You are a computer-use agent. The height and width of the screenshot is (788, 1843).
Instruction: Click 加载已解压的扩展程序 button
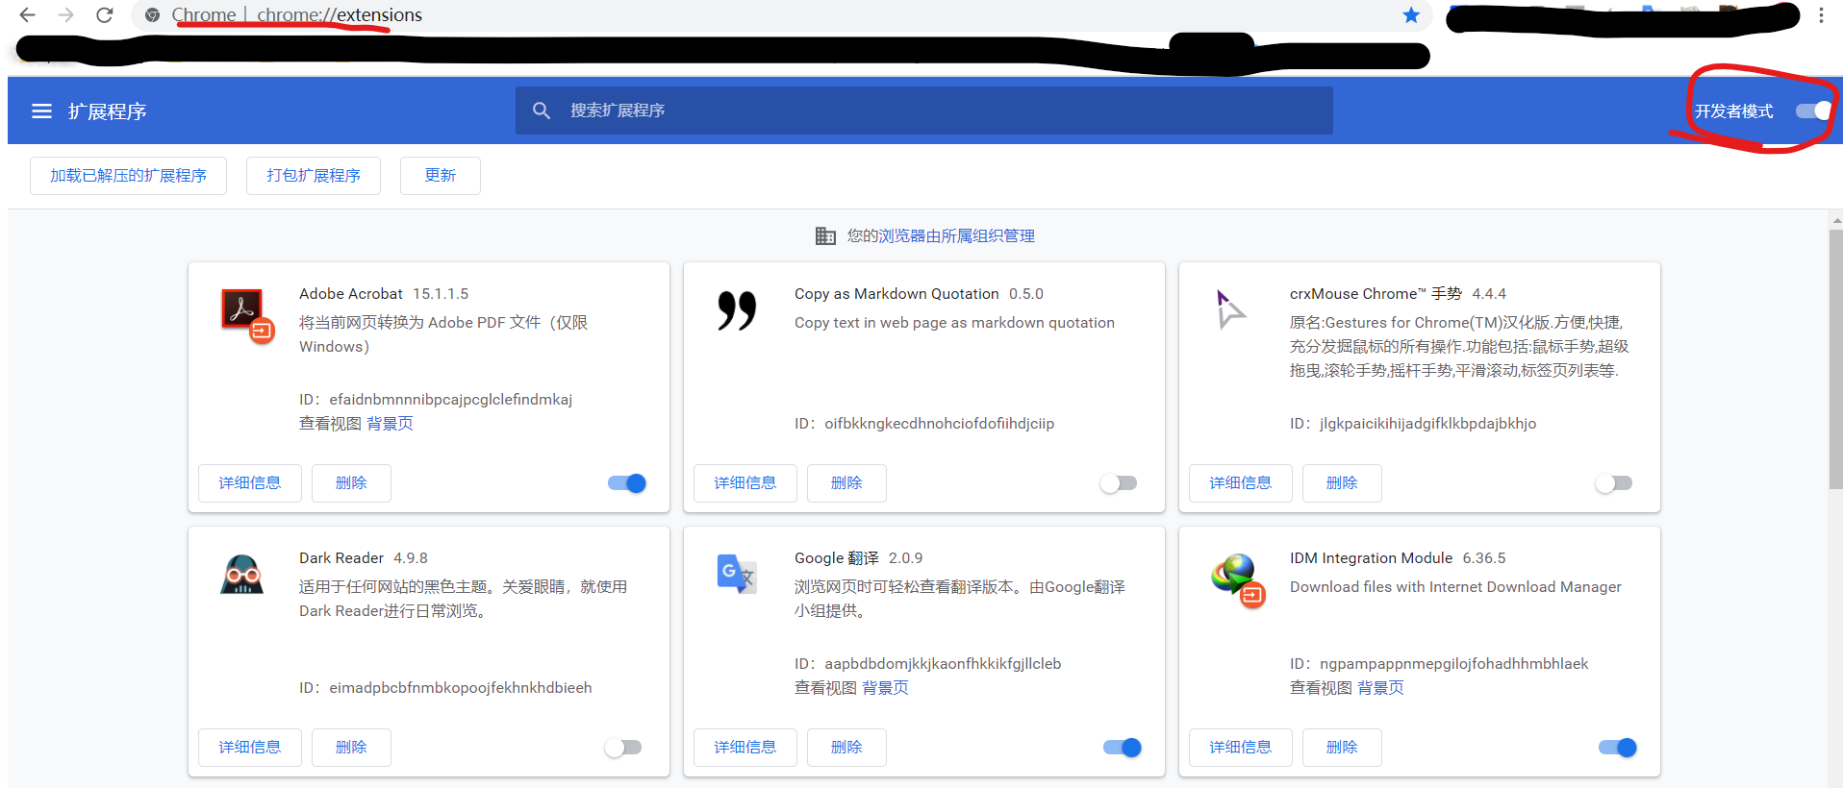click(x=128, y=176)
